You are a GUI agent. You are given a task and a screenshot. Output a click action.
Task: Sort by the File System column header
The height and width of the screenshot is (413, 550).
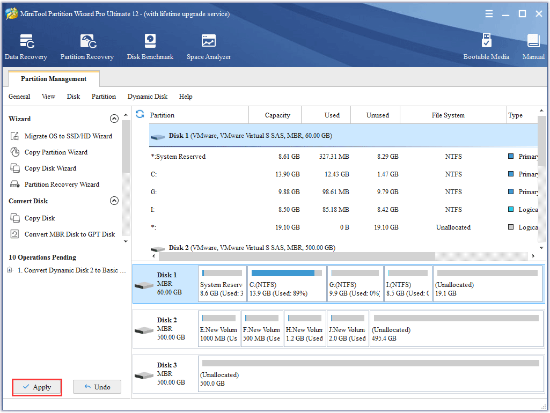[453, 115]
